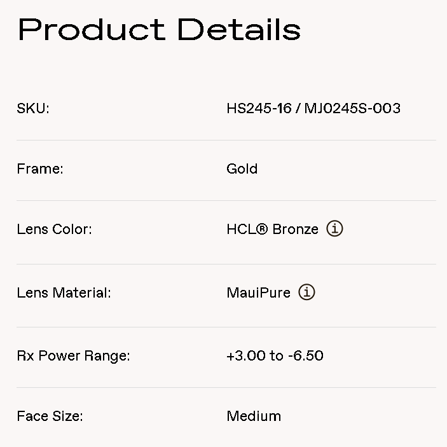447x447 pixels.
Task: Select the SKU: label
Action: click(33, 109)
